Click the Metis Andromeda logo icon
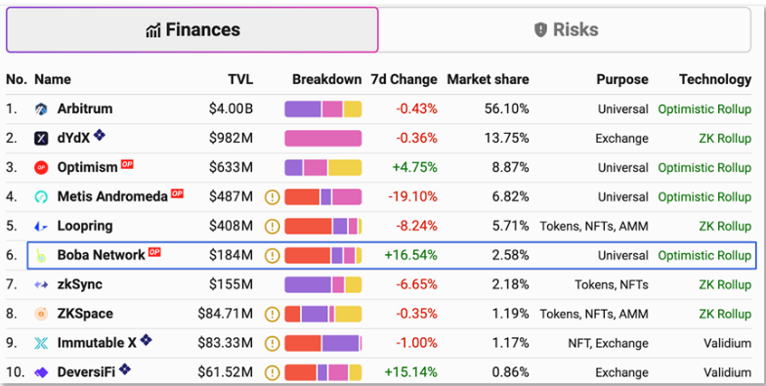The height and width of the screenshot is (386, 766). [41, 197]
